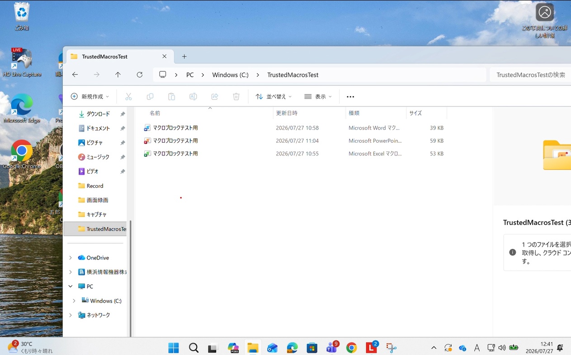
Task: Click the chevron after PC in breadcrumb
Action: coord(203,75)
